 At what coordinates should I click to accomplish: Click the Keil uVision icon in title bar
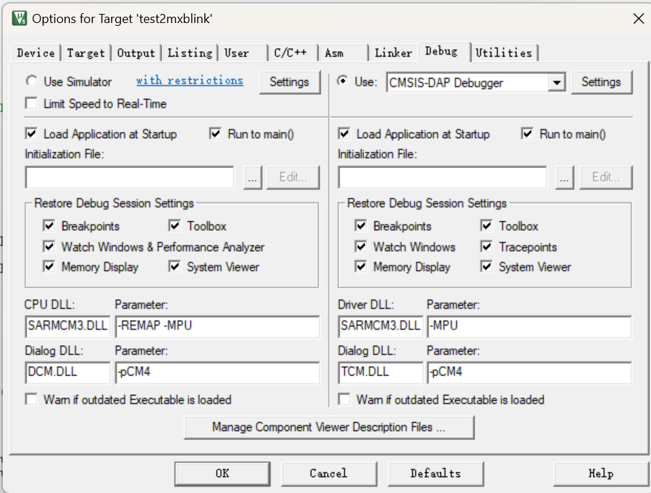pyautogui.click(x=19, y=18)
